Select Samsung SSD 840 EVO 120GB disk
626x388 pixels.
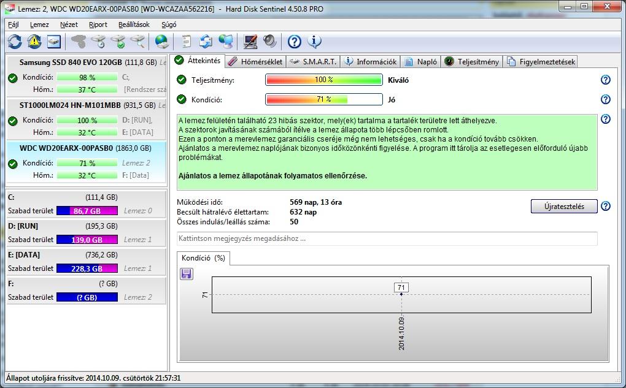tap(87, 76)
